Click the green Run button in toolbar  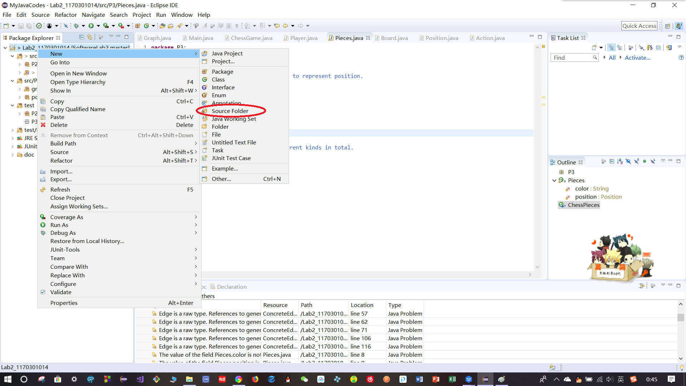tap(91, 26)
